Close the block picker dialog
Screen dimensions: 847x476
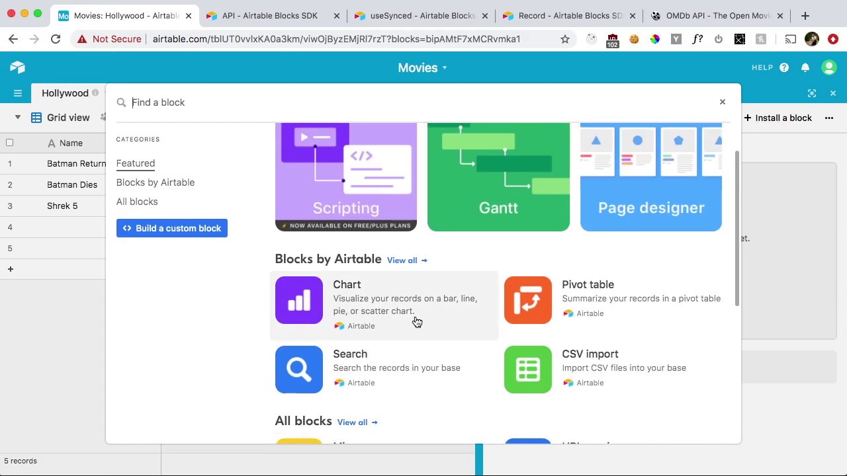click(723, 102)
